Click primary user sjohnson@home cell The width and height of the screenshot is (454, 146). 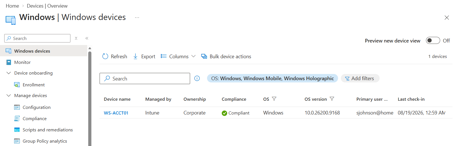375,113
